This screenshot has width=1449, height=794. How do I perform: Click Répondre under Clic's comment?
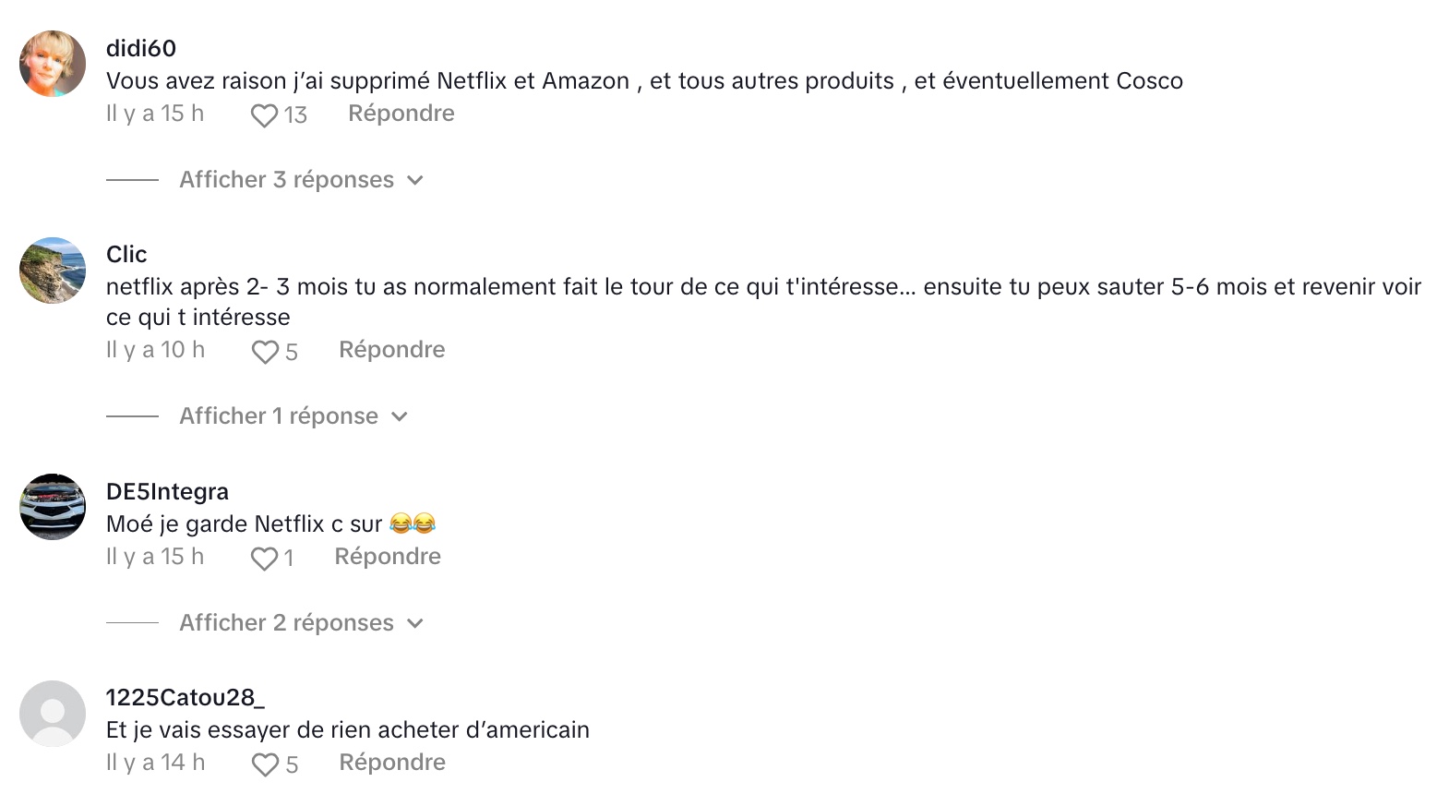coord(392,350)
